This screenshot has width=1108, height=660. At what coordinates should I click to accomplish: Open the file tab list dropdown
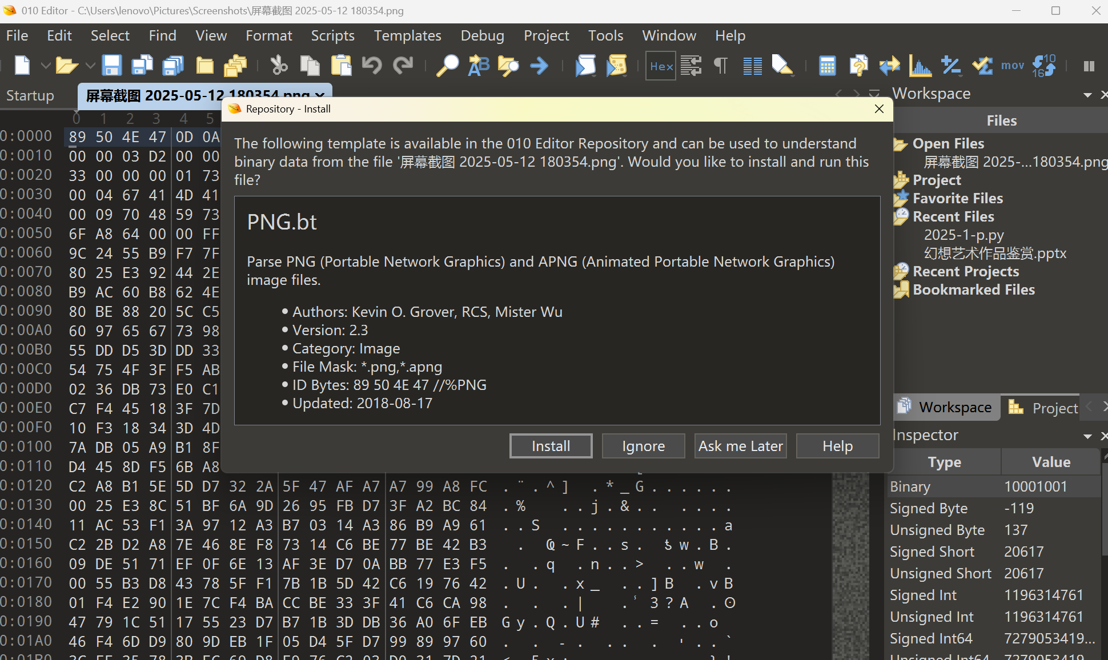tap(874, 94)
